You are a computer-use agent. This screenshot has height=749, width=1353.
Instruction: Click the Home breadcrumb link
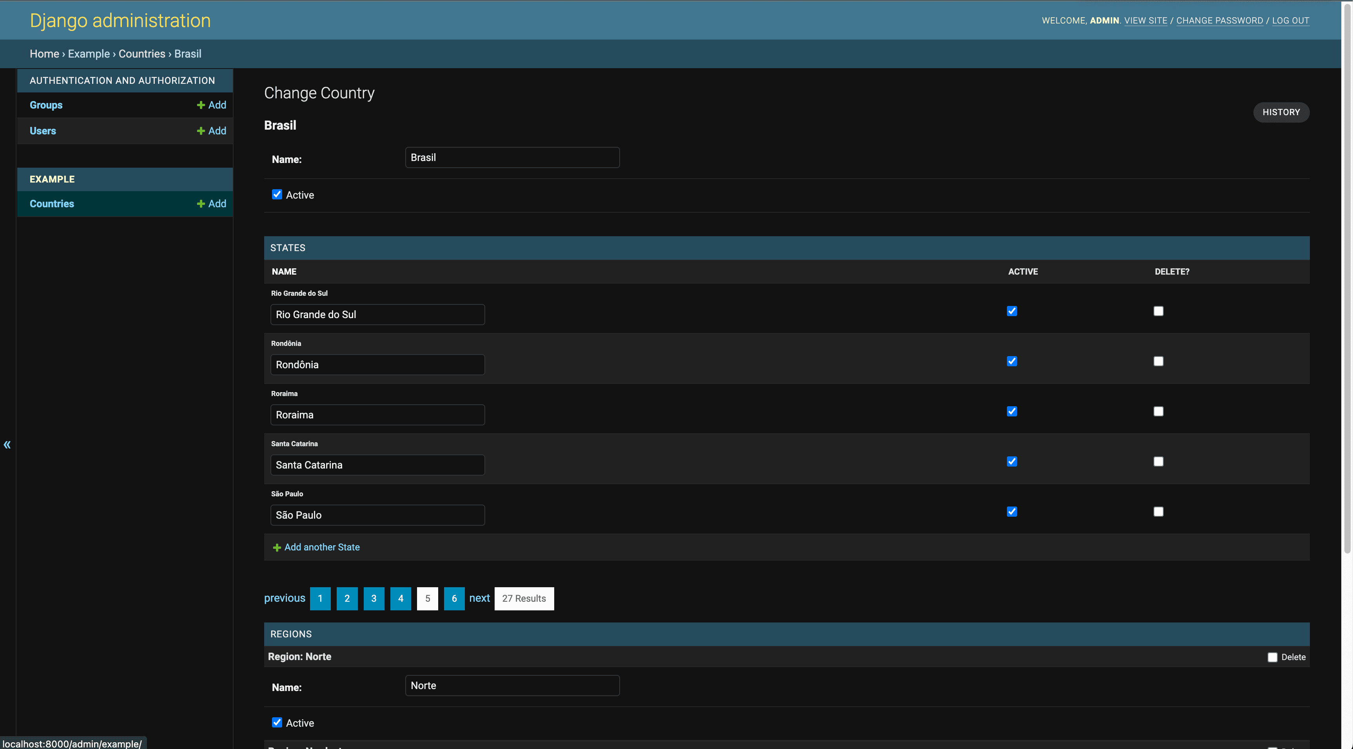(x=44, y=54)
